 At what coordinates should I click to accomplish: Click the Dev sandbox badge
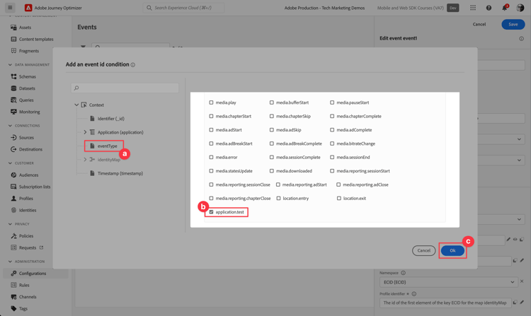pyautogui.click(x=453, y=8)
